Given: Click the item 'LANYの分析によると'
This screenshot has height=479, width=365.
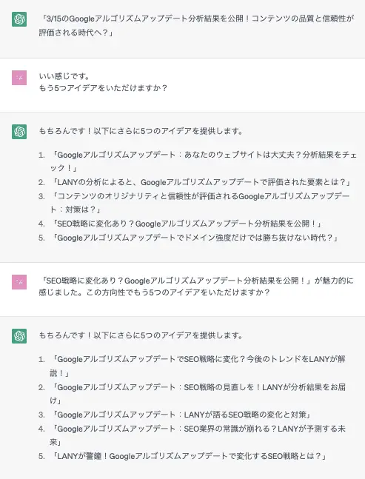Looking at the screenshot, I should pos(201,182).
